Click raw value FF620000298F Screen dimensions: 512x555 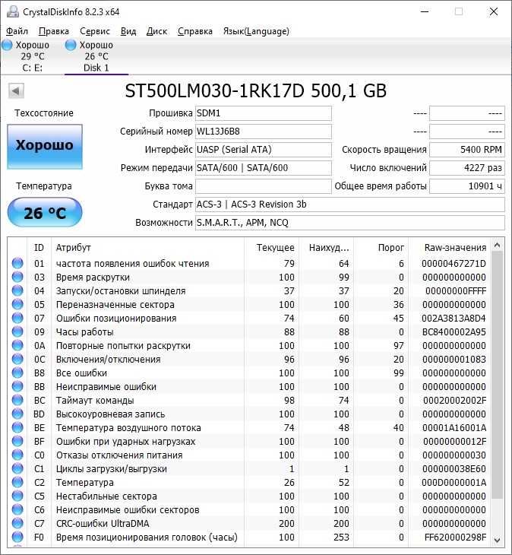tap(456, 538)
